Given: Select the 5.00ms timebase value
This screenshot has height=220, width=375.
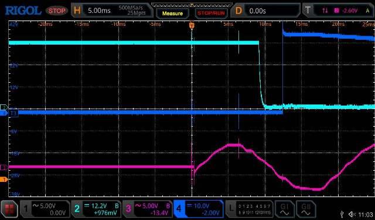Looking at the screenshot, I should [99, 11].
